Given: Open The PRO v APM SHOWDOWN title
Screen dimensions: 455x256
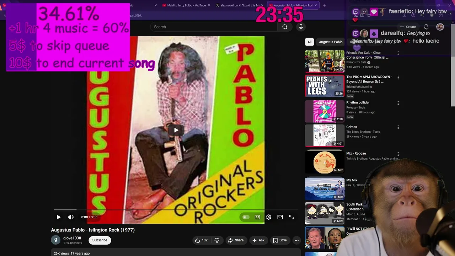Looking at the screenshot, I should coord(369,79).
